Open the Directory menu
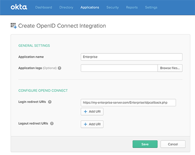Screen dimensions: 195x155 [x=66, y=7]
